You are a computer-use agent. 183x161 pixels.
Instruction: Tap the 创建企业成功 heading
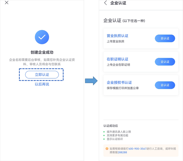coord(42,52)
